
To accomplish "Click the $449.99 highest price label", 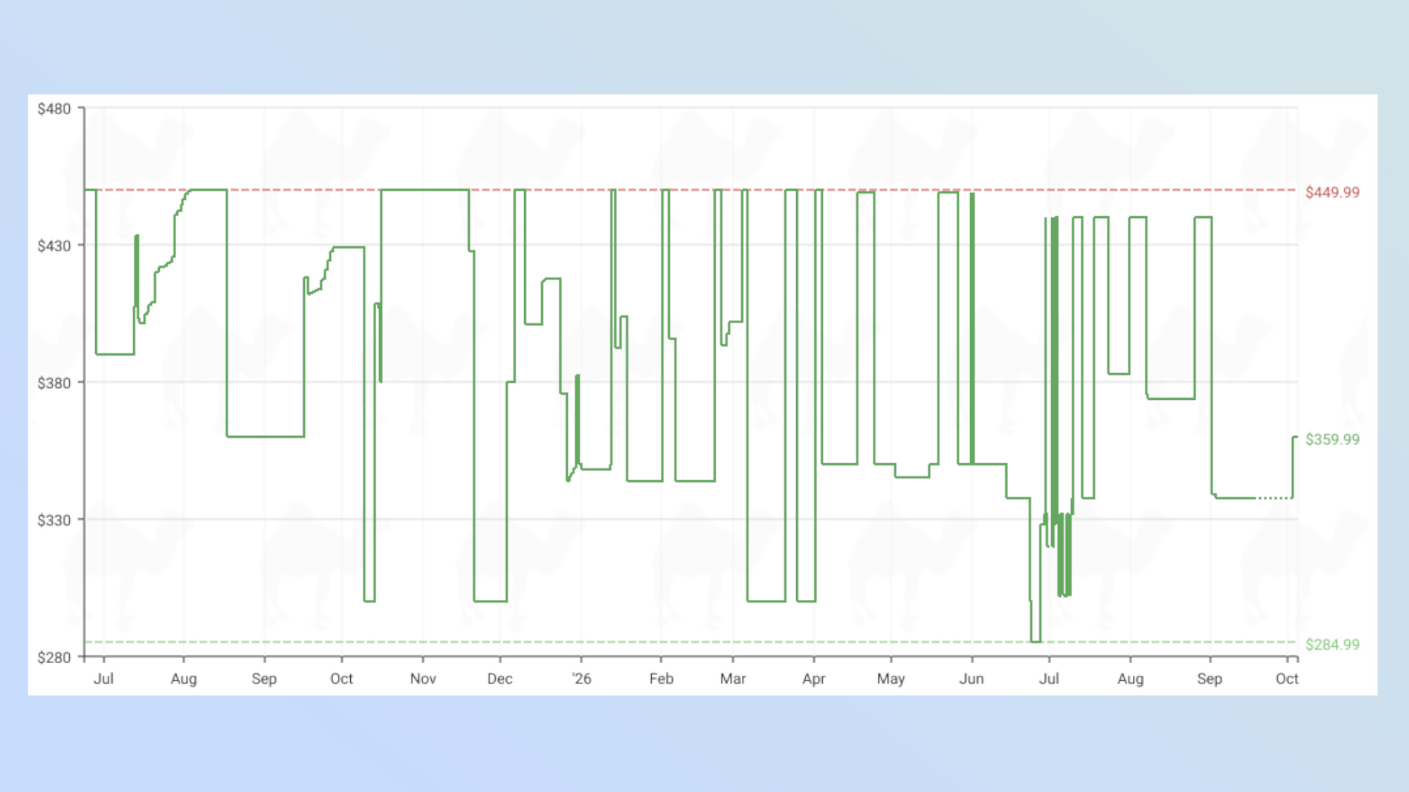I will pyautogui.click(x=1332, y=192).
